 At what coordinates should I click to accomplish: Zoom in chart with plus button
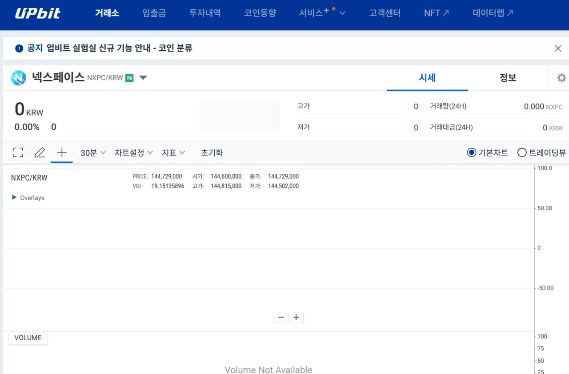pyautogui.click(x=296, y=318)
